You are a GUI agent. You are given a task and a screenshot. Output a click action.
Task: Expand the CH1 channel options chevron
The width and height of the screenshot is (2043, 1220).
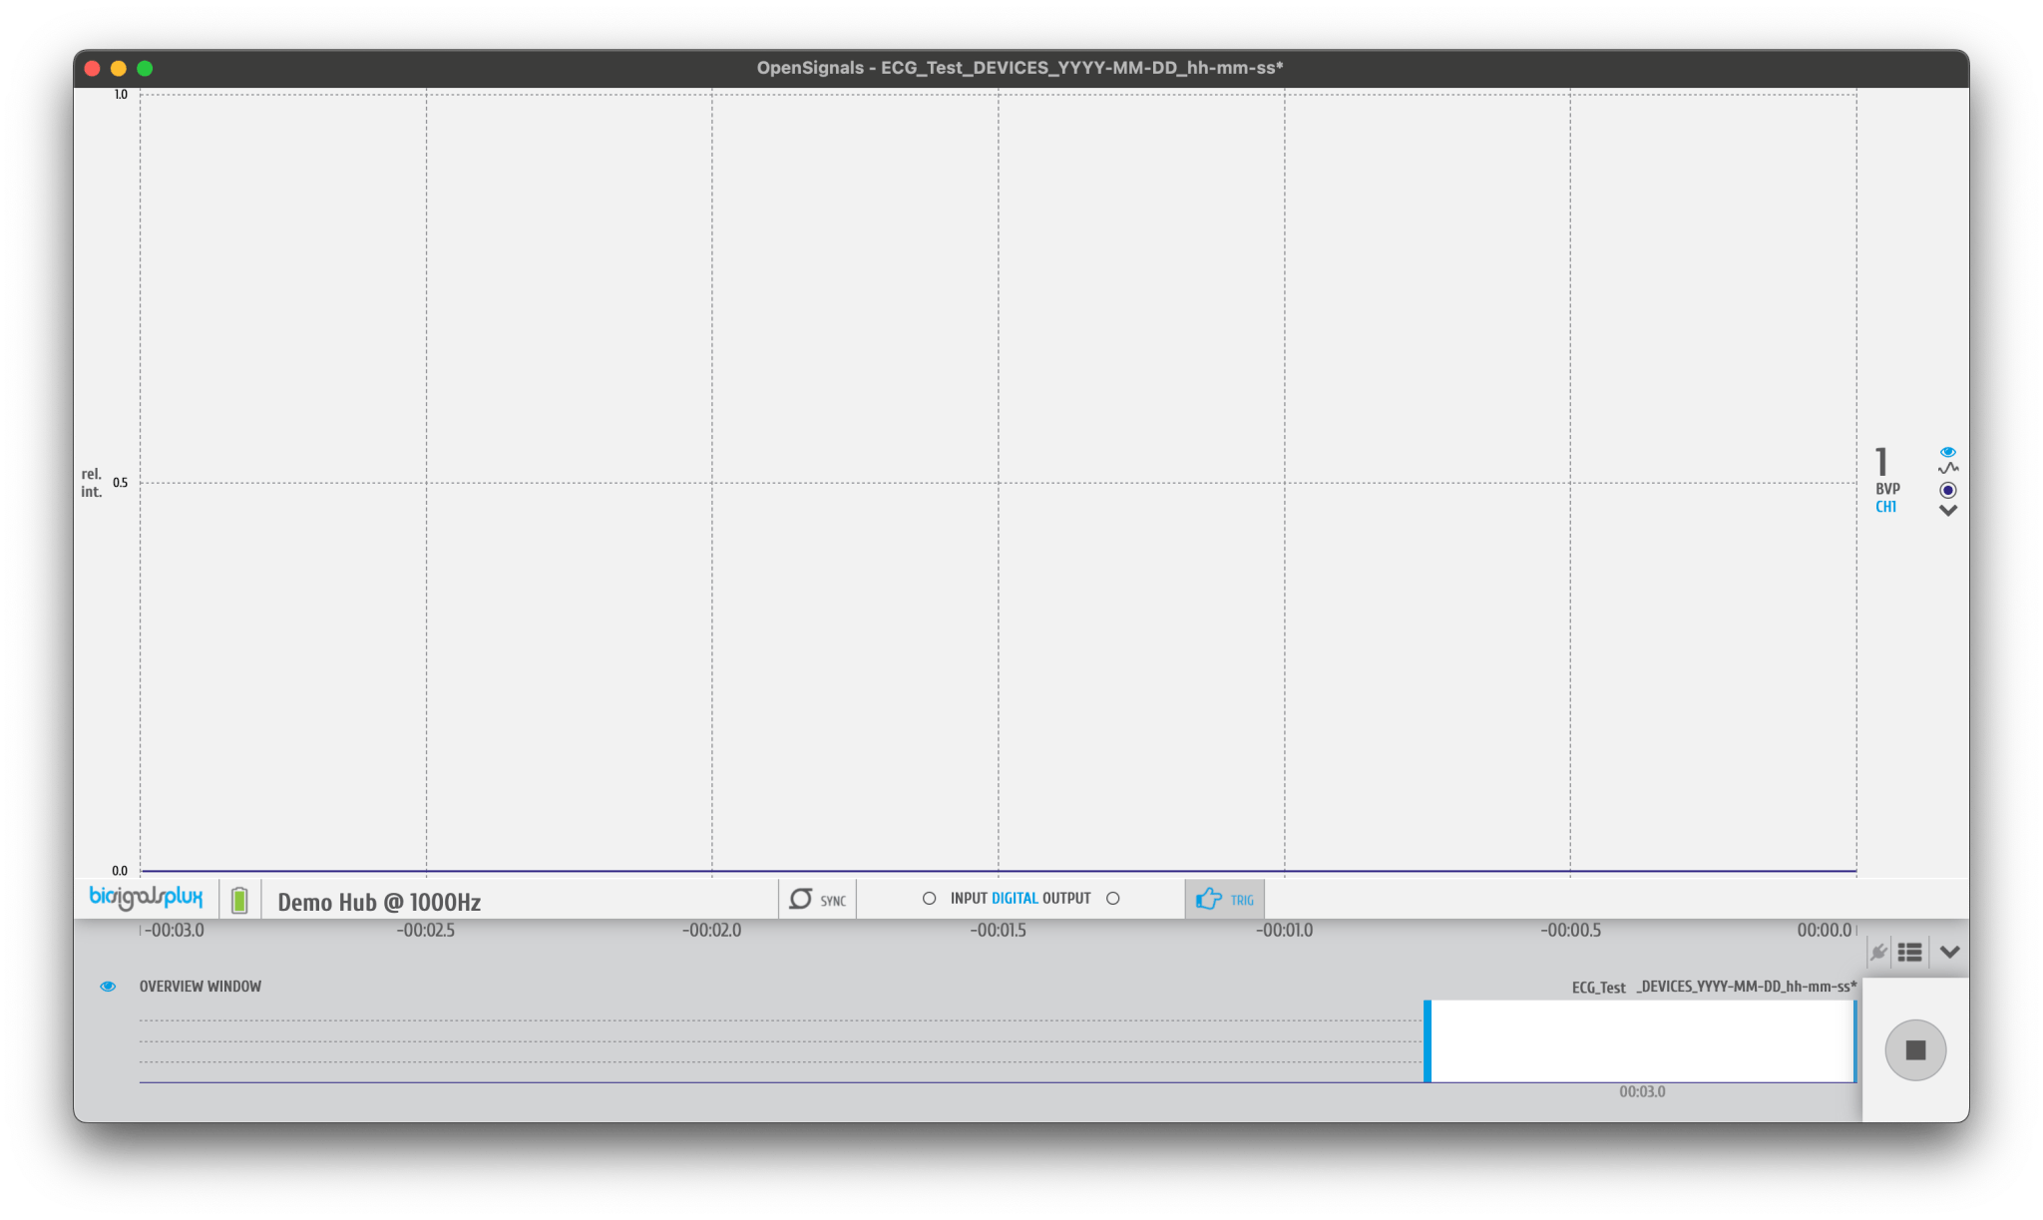pyautogui.click(x=1947, y=511)
